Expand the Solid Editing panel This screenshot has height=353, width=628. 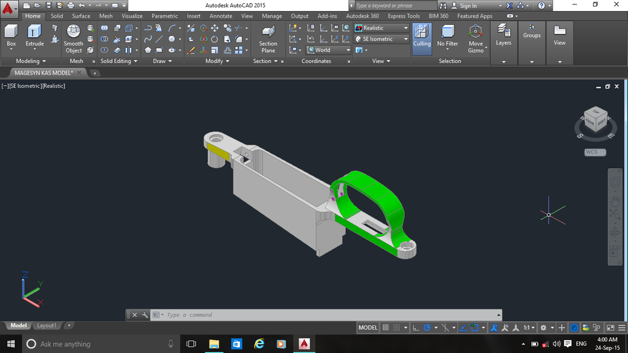point(119,61)
